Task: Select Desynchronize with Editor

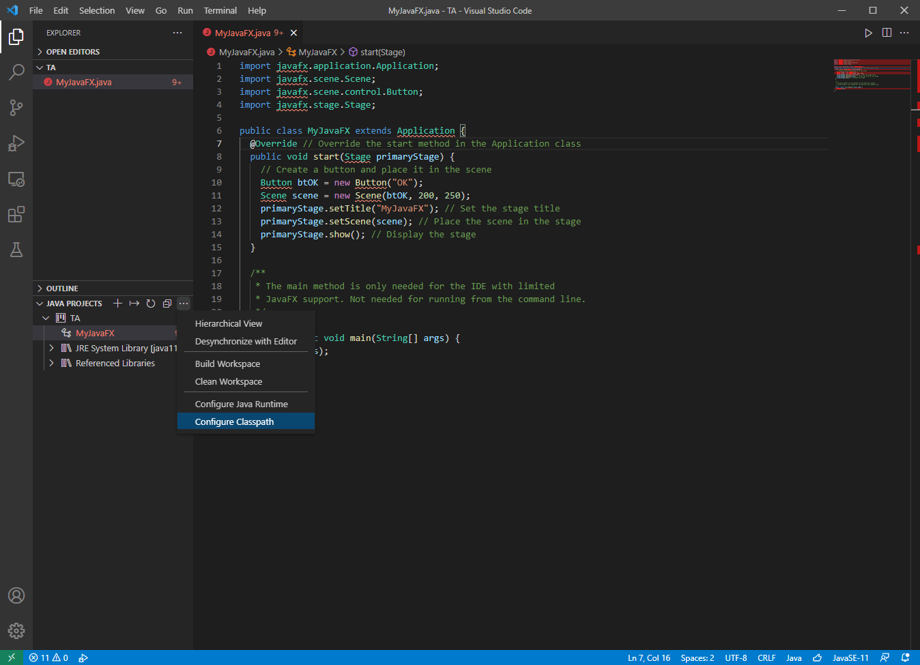Action: [x=246, y=342]
